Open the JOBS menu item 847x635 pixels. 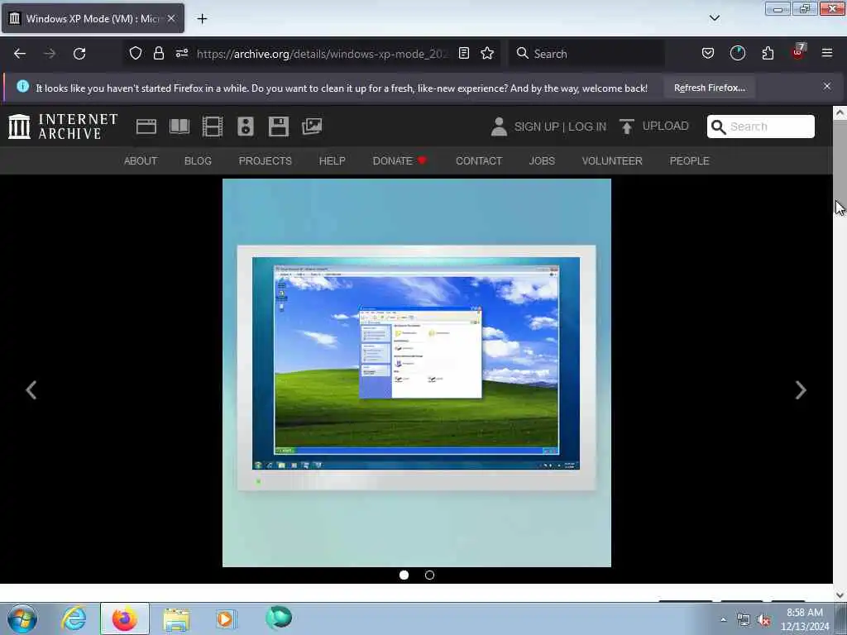click(542, 161)
